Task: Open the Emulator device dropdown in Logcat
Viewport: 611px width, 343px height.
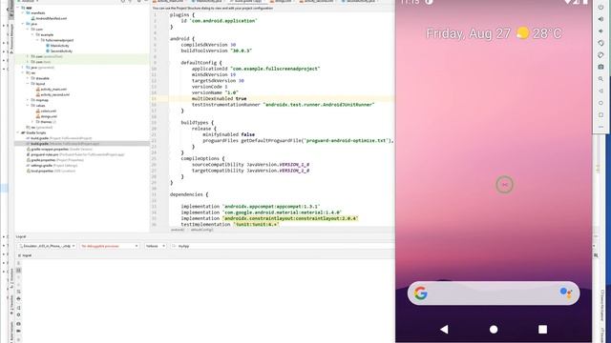Action: [47, 246]
